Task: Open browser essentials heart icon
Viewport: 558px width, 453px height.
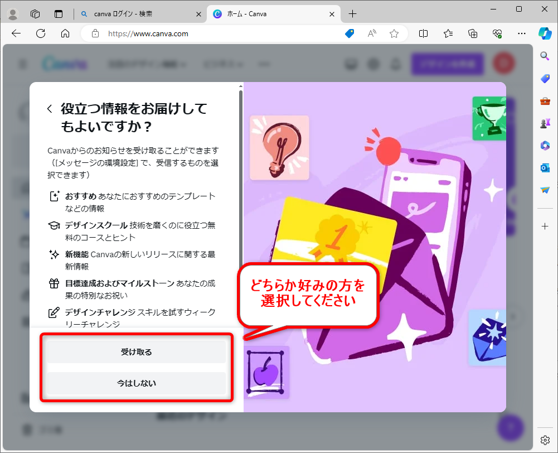Action: (497, 33)
